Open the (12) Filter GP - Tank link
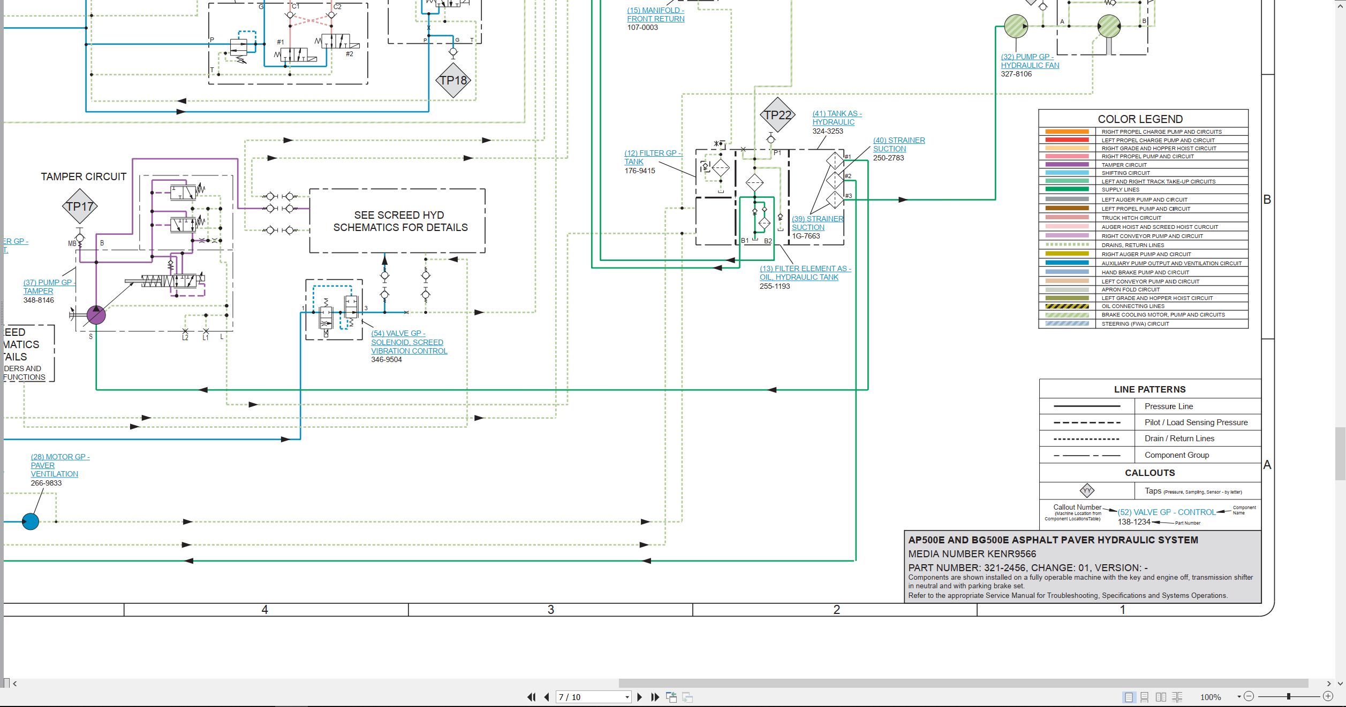Image resolution: width=1346 pixels, height=707 pixels. pos(652,157)
